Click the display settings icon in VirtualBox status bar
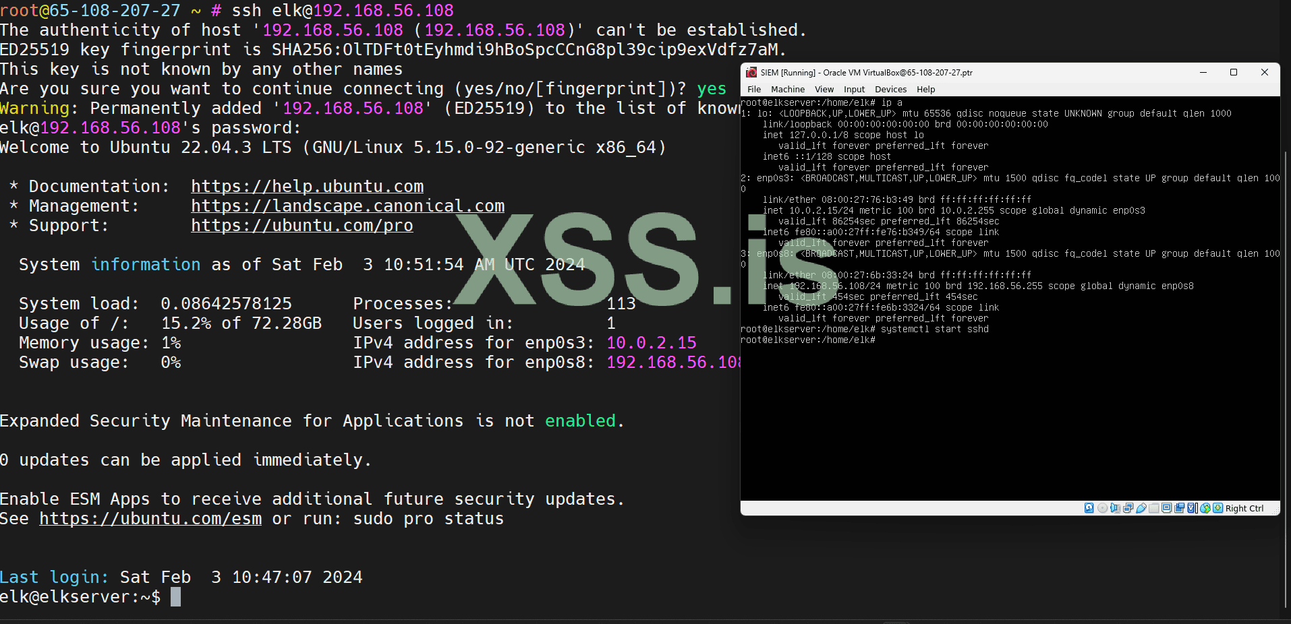Screen dimensions: 1291x624 1166,508
